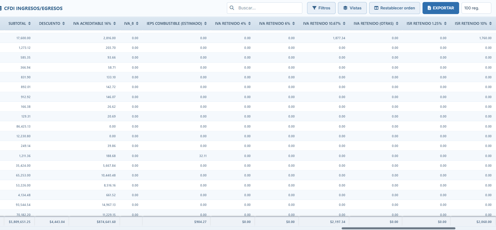This screenshot has height=230, width=496.
Task: Sort by SUBTOTAL column arrows
Action: (30, 23)
